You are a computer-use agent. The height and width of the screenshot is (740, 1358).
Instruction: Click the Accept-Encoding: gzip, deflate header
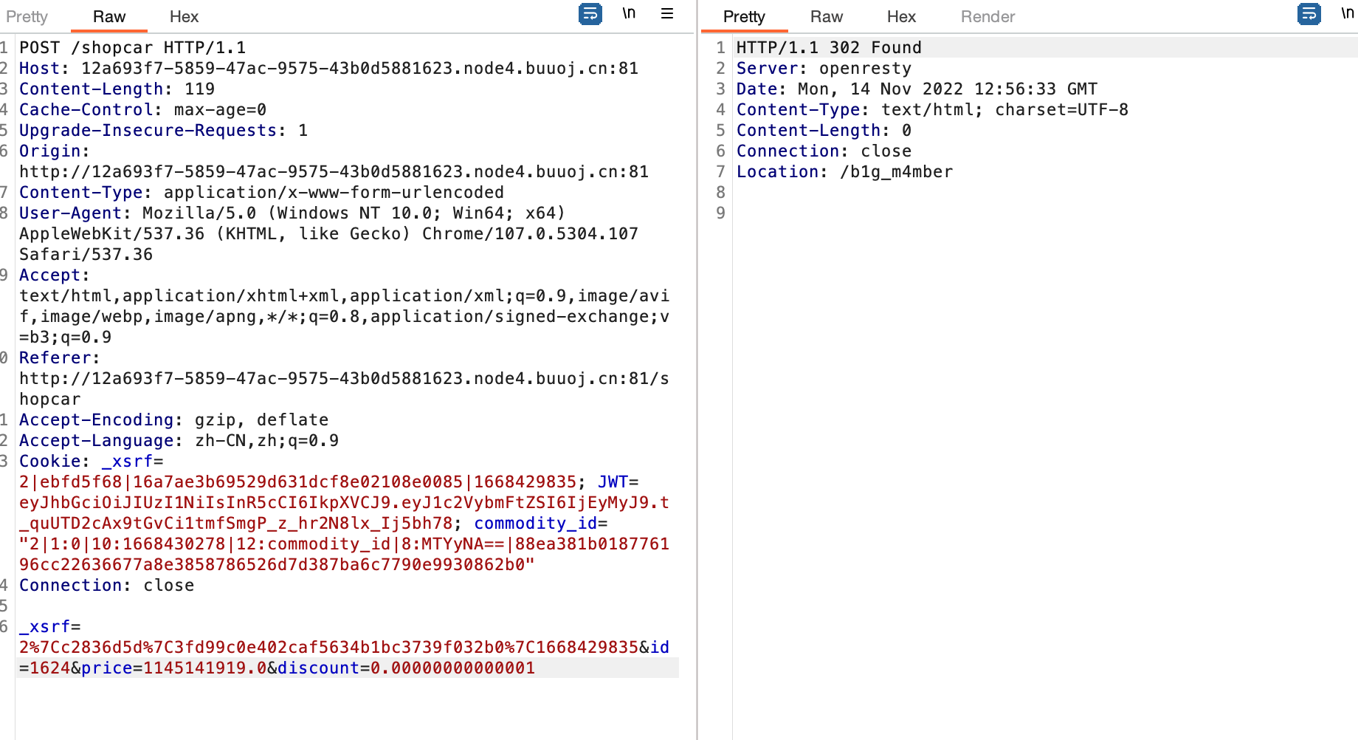click(x=173, y=420)
